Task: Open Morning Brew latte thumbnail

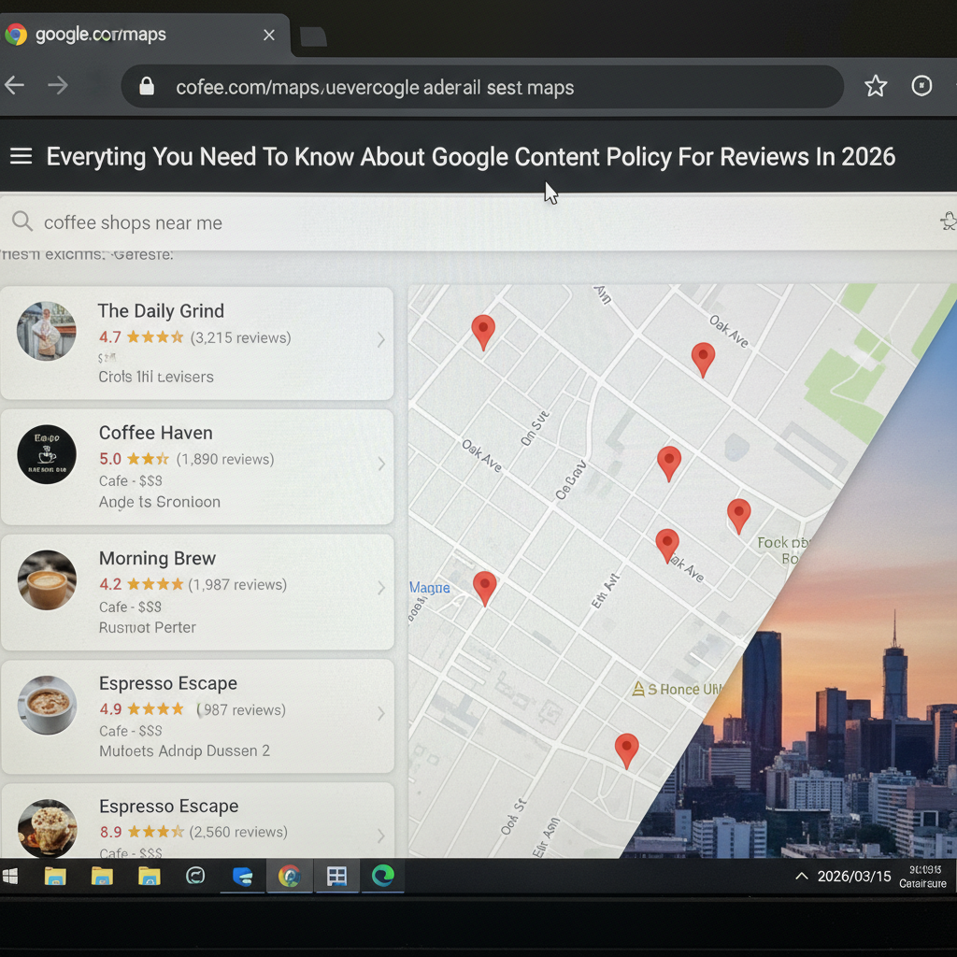Action: click(47, 579)
